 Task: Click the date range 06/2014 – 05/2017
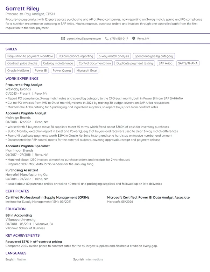tap(18, 179)
